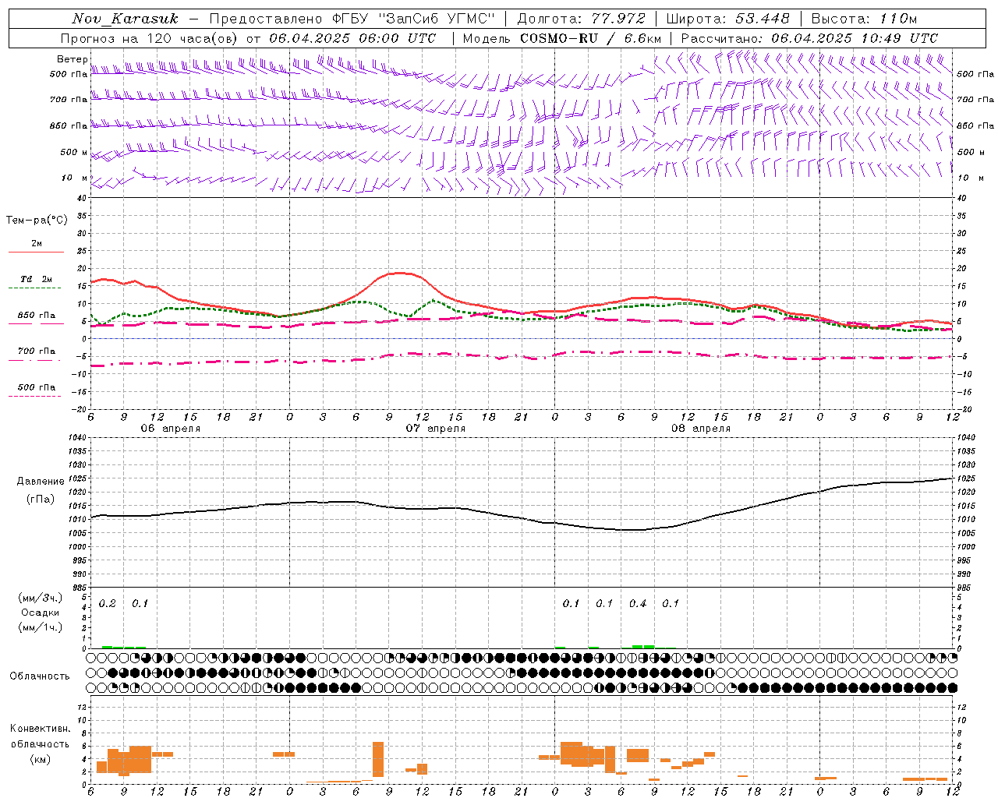The width and height of the screenshot is (998, 798).
Task: Click the Облачность row label
Action: [x=40, y=676]
